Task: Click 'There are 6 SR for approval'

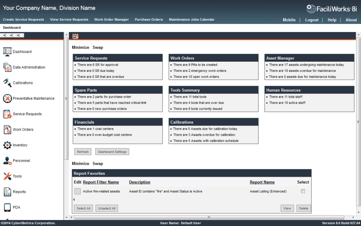Action: (98, 65)
